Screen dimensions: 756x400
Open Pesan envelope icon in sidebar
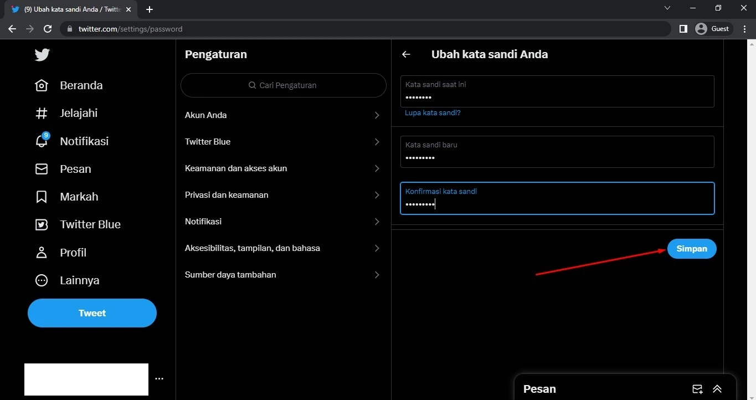42,169
